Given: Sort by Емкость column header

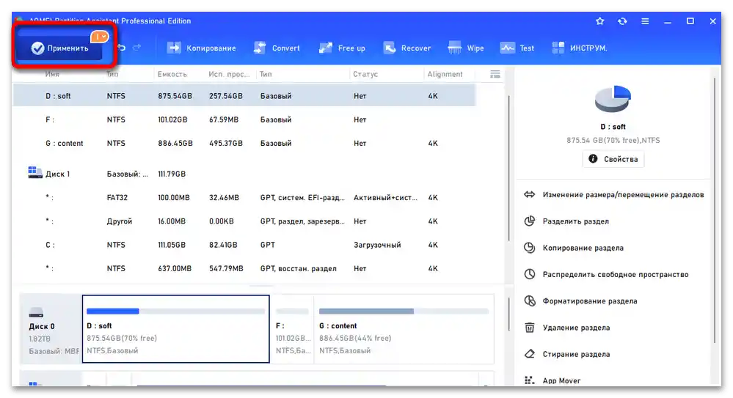Looking at the screenshot, I should click(172, 74).
